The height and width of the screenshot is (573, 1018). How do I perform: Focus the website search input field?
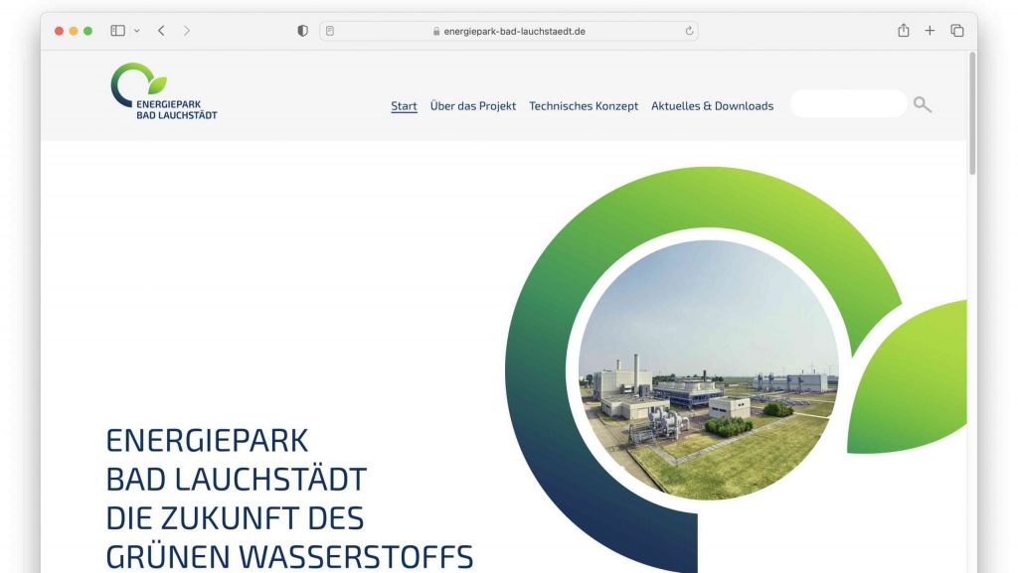click(x=848, y=103)
